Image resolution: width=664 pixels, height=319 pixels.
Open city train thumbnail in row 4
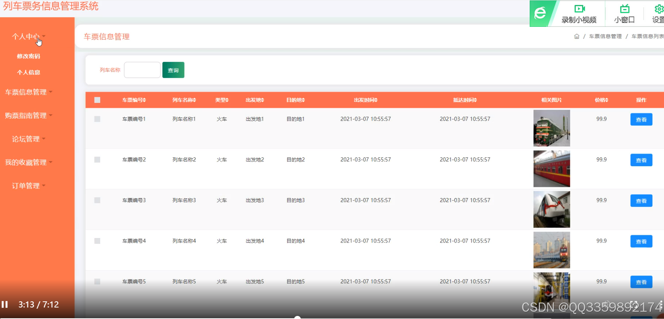[552, 250]
